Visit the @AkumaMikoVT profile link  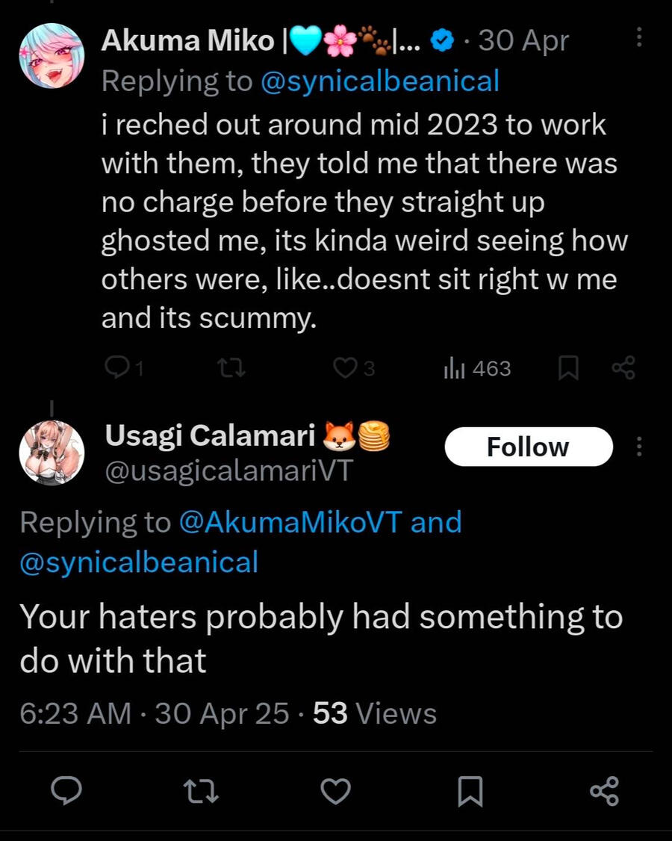click(292, 522)
